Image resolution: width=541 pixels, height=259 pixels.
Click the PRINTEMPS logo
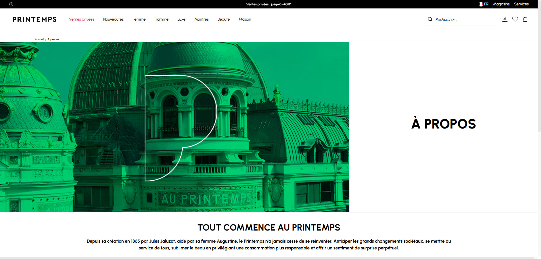coord(34,19)
